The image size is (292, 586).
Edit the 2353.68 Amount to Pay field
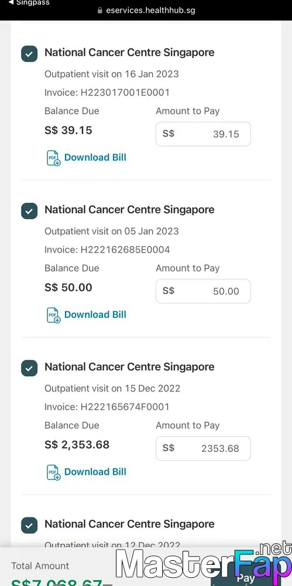click(x=203, y=448)
